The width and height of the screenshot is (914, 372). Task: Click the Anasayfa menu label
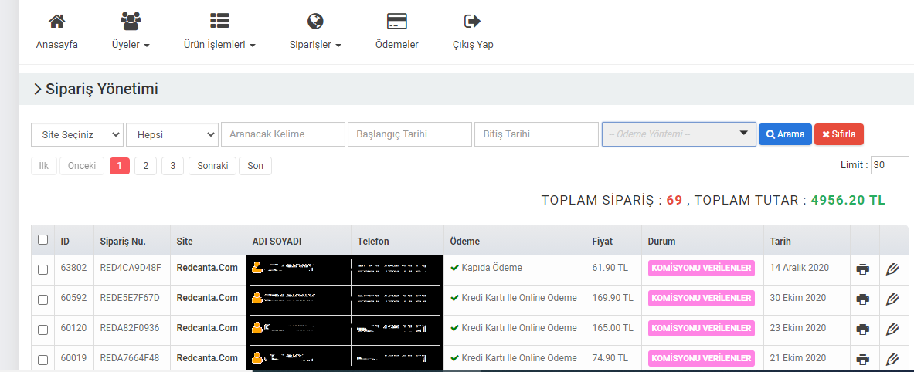(56, 45)
